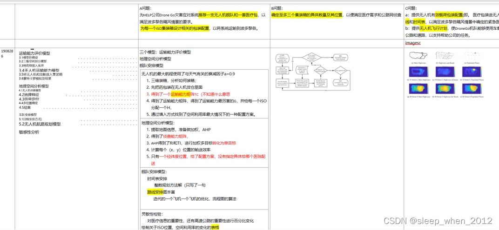The width and height of the screenshot is (499, 230).
Task: Click the line '迭代的一个飞机一个飞机的优化，流程图的算法'
Action: tap(195, 199)
